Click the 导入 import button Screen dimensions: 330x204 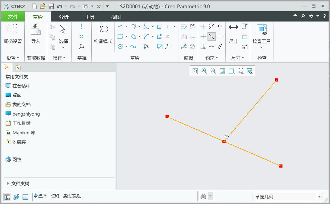pos(35,34)
